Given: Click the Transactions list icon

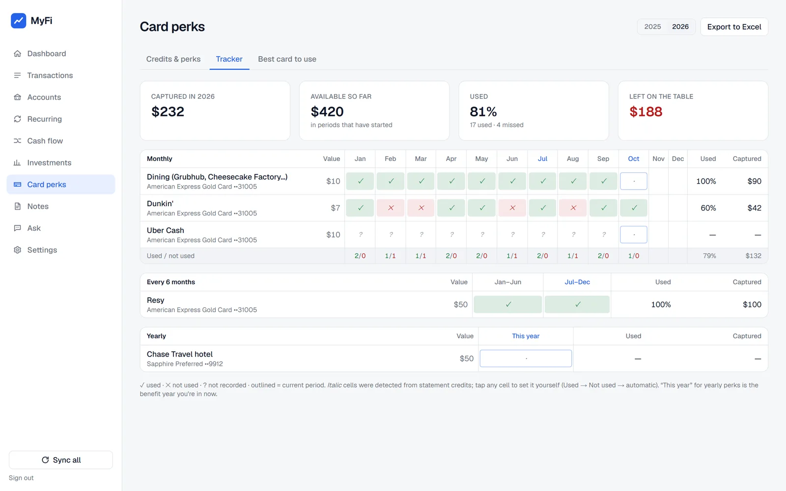Looking at the screenshot, I should tap(18, 75).
